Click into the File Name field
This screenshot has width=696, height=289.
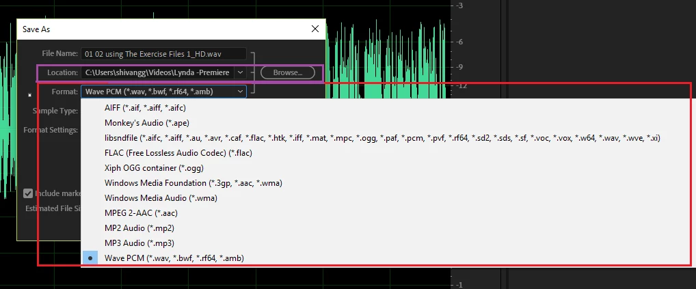(x=163, y=54)
